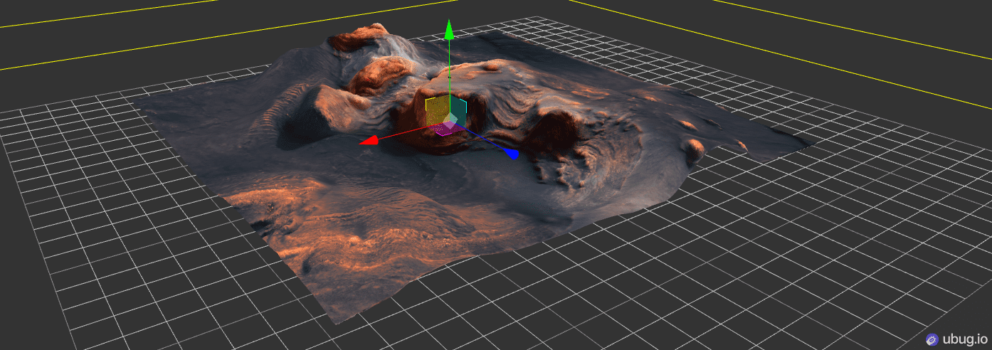Screen dimensions: 992x350
Task: Select the red X-axis arrow handle
Action: click(368, 141)
